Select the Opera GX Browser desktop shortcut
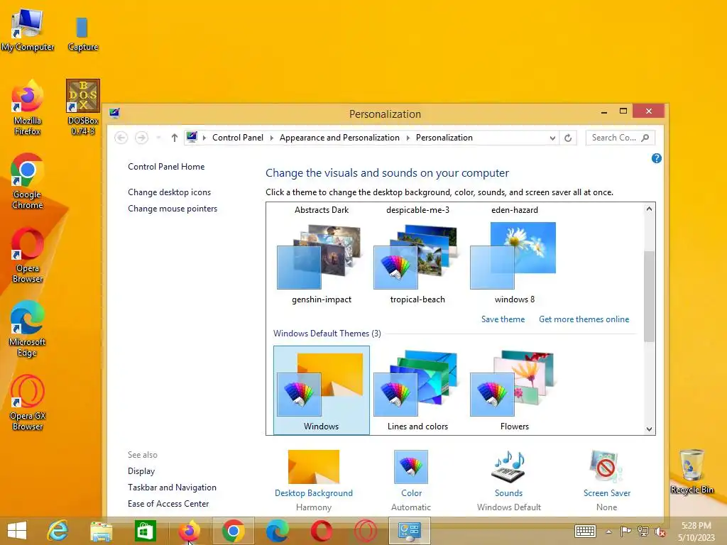Screen dimensions: 727x545 tap(28, 402)
